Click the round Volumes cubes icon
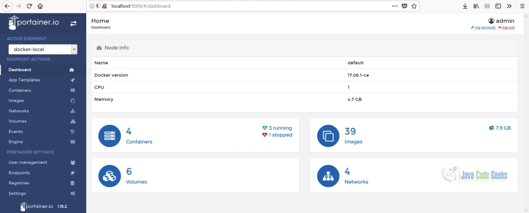The height and width of the screenshot is (213, 529). (x=110, y=176)
